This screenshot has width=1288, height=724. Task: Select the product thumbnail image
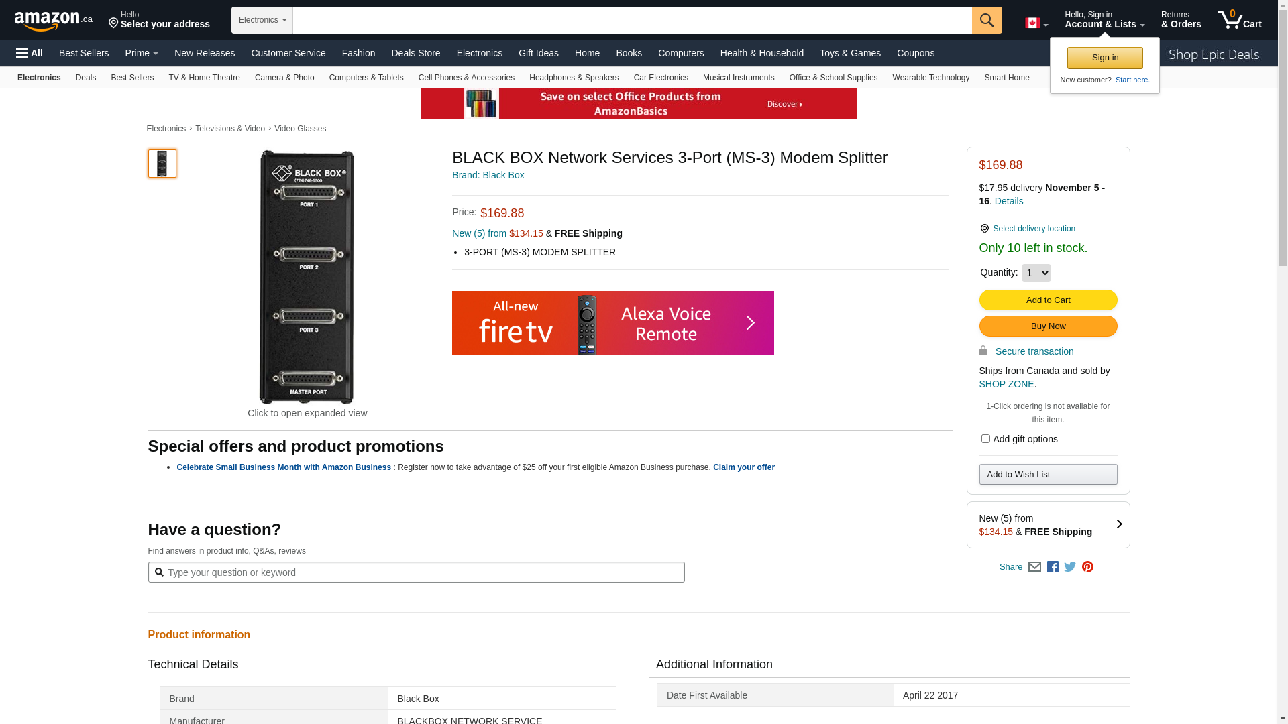click(162, 164)
